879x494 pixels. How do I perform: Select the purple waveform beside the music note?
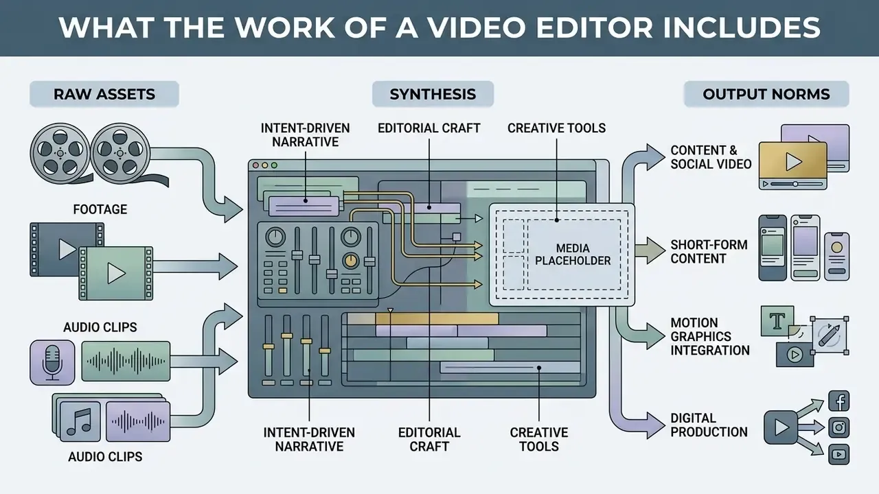pyautogui.click(x=138, y=422)
